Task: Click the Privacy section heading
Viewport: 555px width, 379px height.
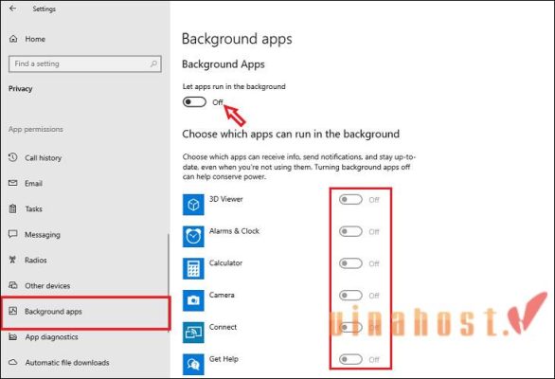Action: point(20,88)
